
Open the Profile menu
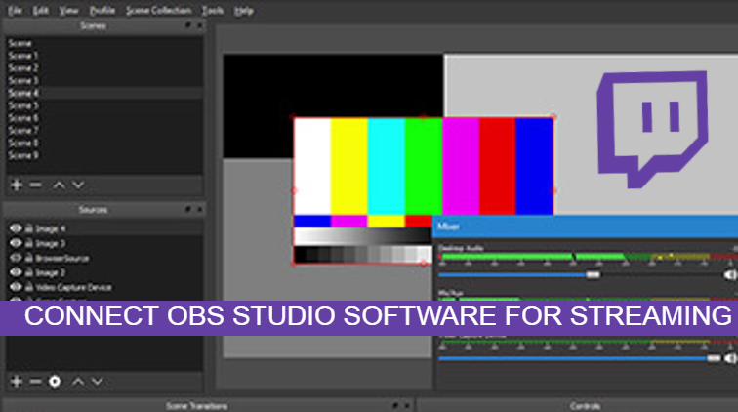click(x=102, y=11)
